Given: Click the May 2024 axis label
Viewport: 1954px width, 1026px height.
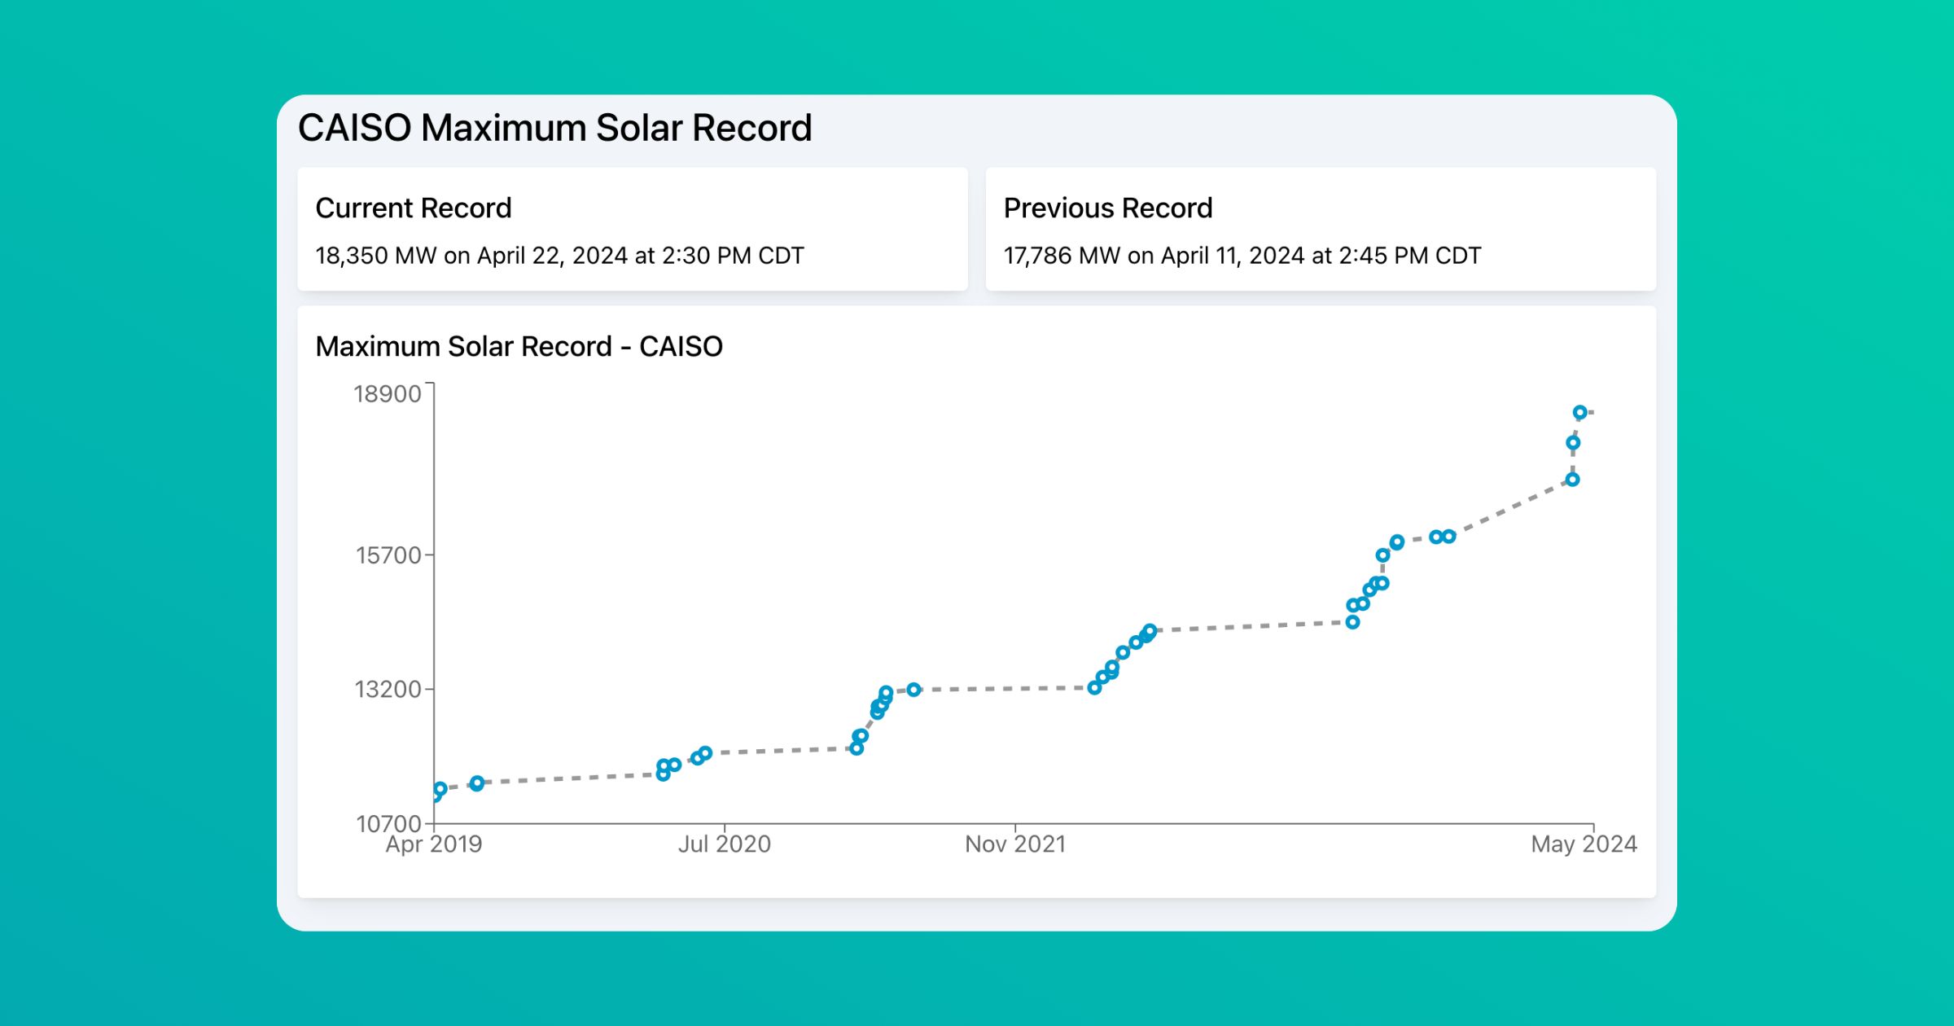Looking at the screenshot, I should [1580, 844].
